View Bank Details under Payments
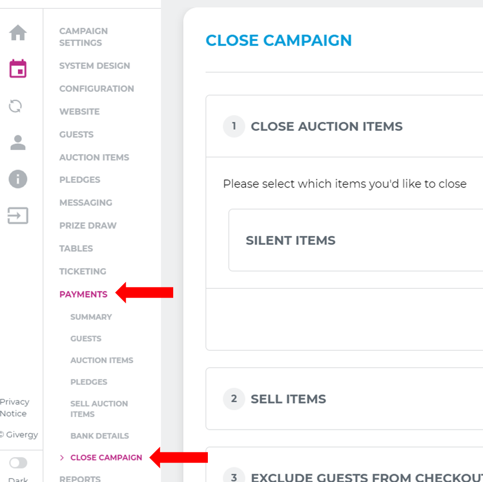Image resolution: width=483 pixels, height=482 pixels. point(99,435)
